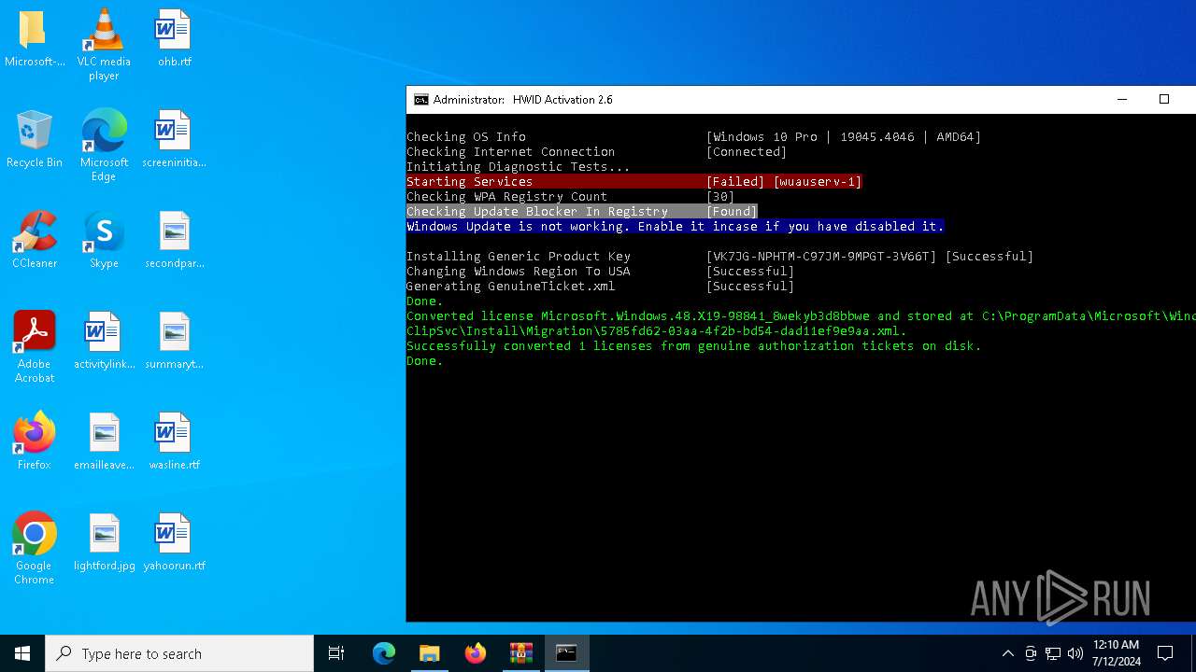Image resolution: width=1196 pixels, height=672 pixels.
Task: Open the Recycle Bin
Action: 34,139
